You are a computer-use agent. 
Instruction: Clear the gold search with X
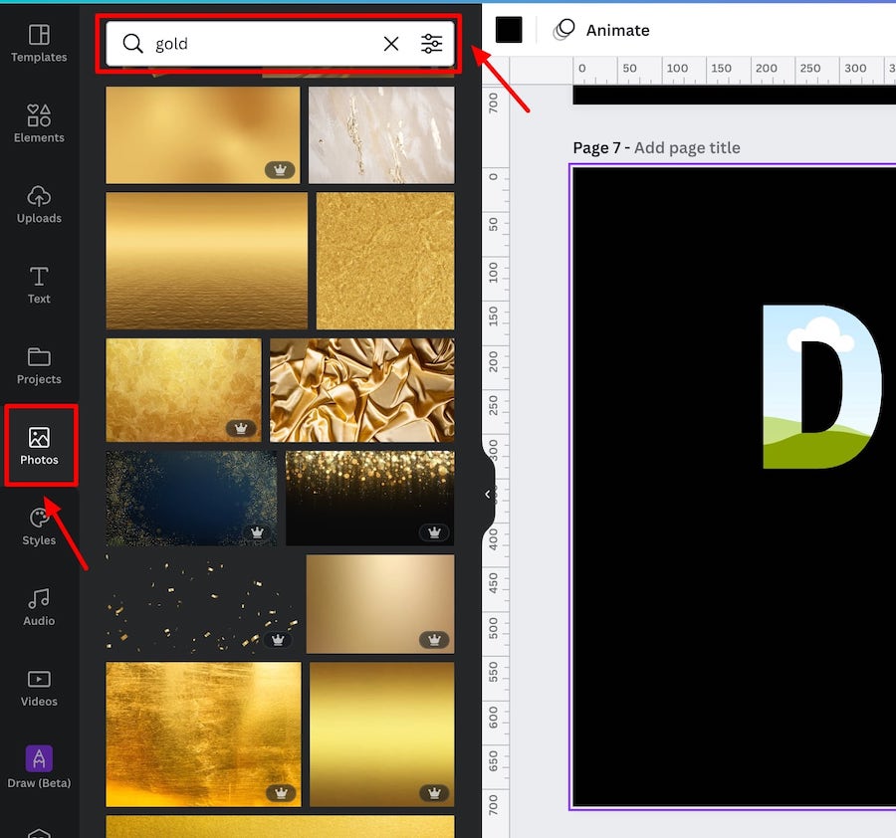391,44
